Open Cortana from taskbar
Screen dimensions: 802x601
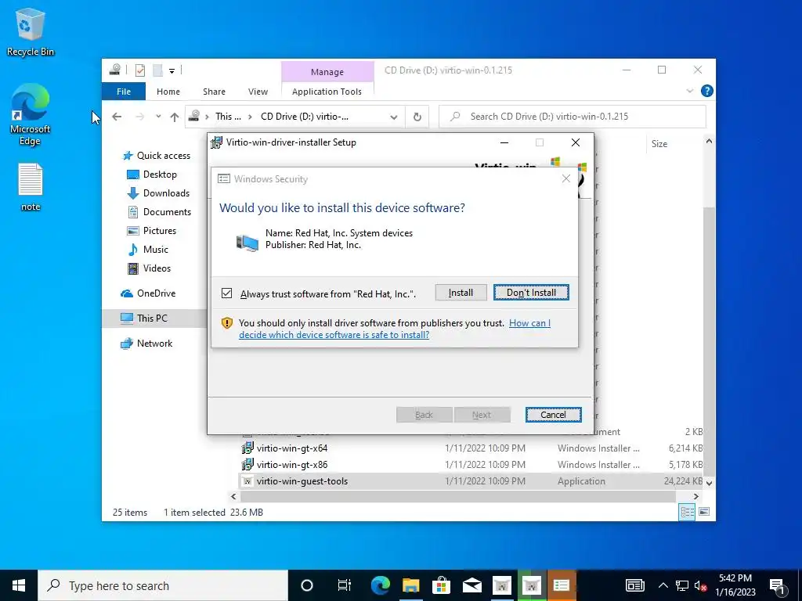point(307,585)
